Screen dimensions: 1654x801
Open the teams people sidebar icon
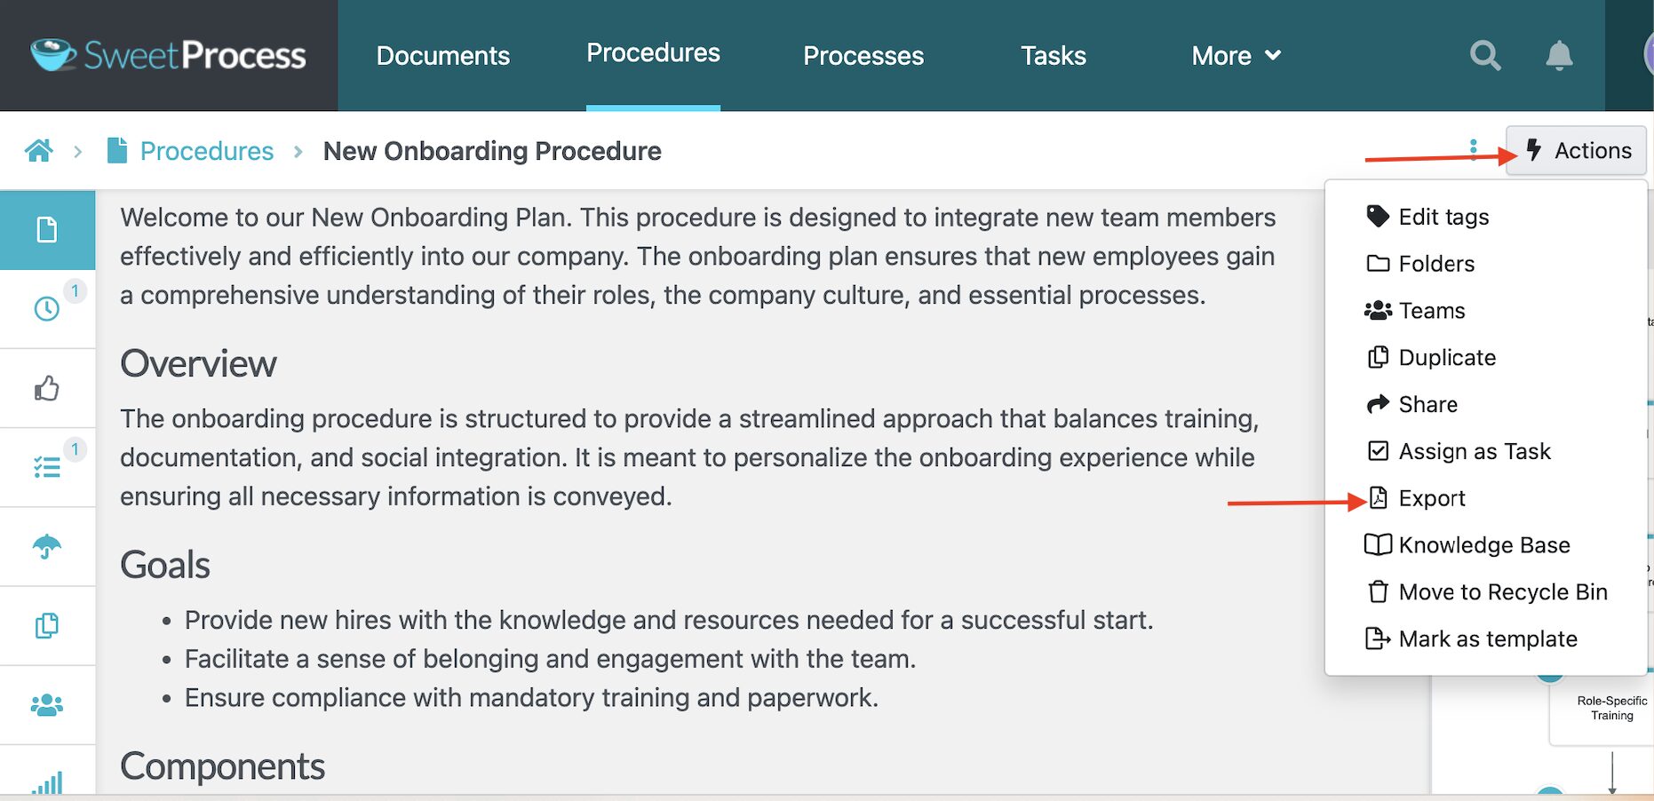(x=47, y=705)
